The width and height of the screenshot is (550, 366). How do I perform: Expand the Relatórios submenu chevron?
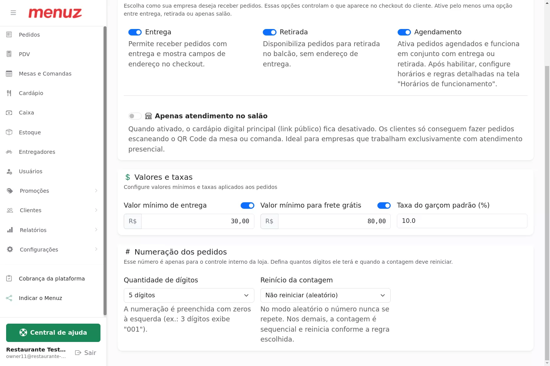click(x=96, y=230)
